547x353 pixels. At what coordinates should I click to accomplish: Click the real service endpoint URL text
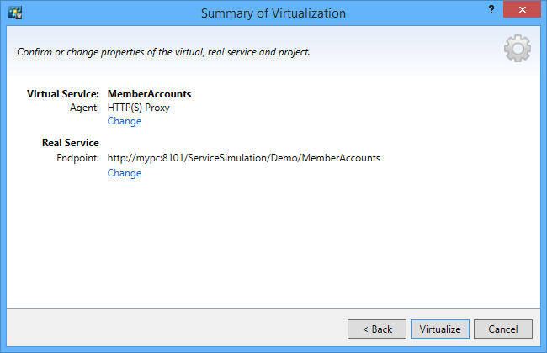pos(244,158)
